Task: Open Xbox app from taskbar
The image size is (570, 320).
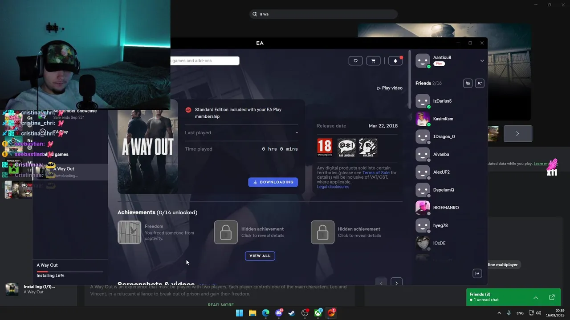Action: coord(318,313)
